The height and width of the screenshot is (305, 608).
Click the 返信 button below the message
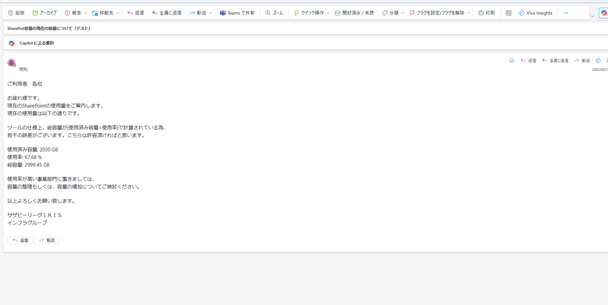(20, 240)
